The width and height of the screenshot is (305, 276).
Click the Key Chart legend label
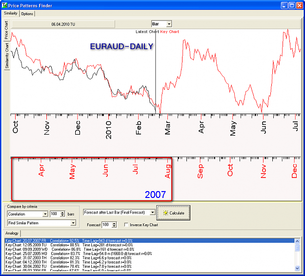170,32
